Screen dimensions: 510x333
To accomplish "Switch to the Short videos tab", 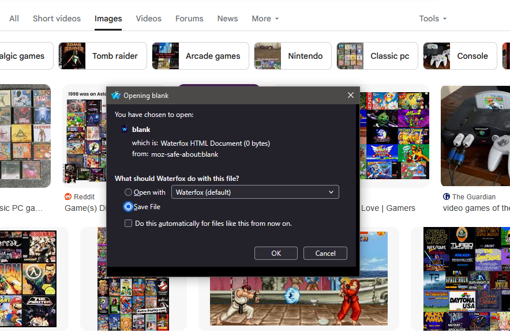I will coord(57,18).
